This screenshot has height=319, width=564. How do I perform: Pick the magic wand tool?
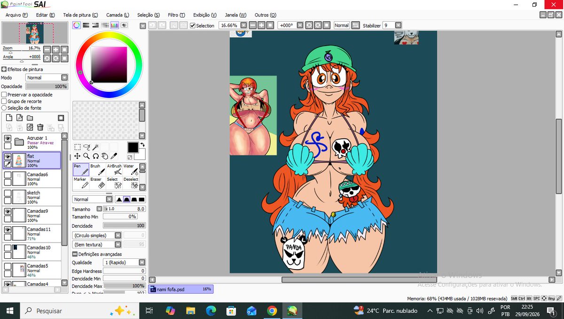[95, 147]
